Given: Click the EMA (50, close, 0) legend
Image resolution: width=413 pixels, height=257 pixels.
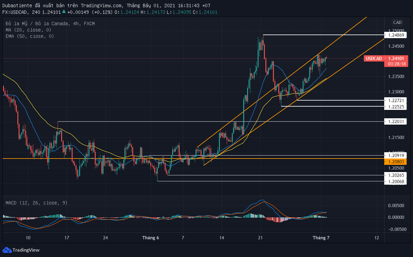Looking at the screenshot, I should click(x=30, y=36).
